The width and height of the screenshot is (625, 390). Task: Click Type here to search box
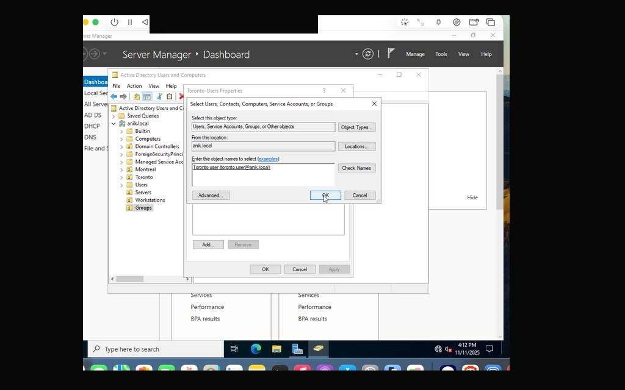156,349
